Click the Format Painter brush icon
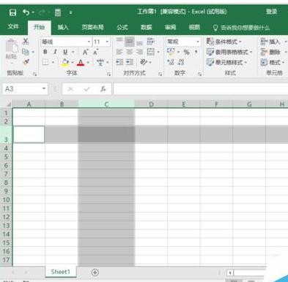This screenshot has height=282, width=288. click(x=26, y=62)
